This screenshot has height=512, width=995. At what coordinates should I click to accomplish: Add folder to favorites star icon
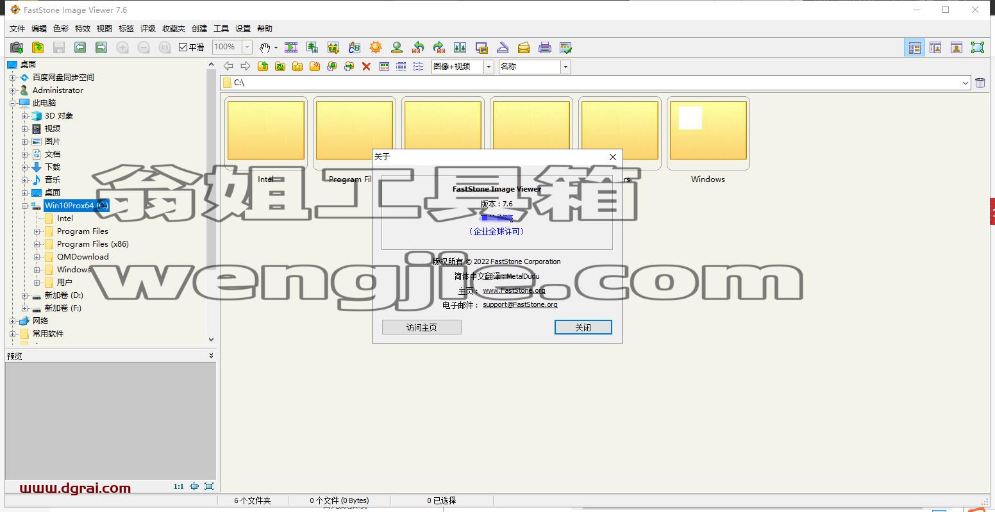click(297, 67)
